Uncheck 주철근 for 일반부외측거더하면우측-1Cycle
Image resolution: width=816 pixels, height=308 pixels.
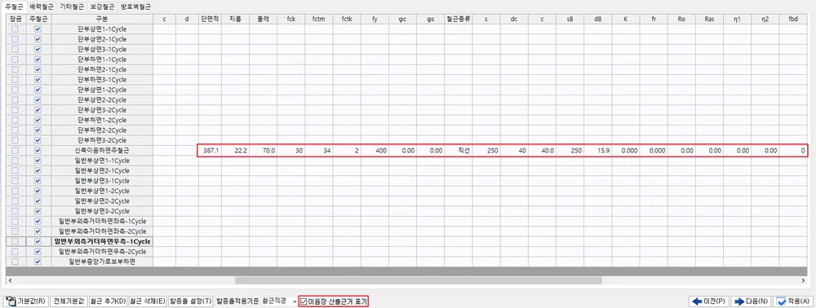tap(38, 241)
